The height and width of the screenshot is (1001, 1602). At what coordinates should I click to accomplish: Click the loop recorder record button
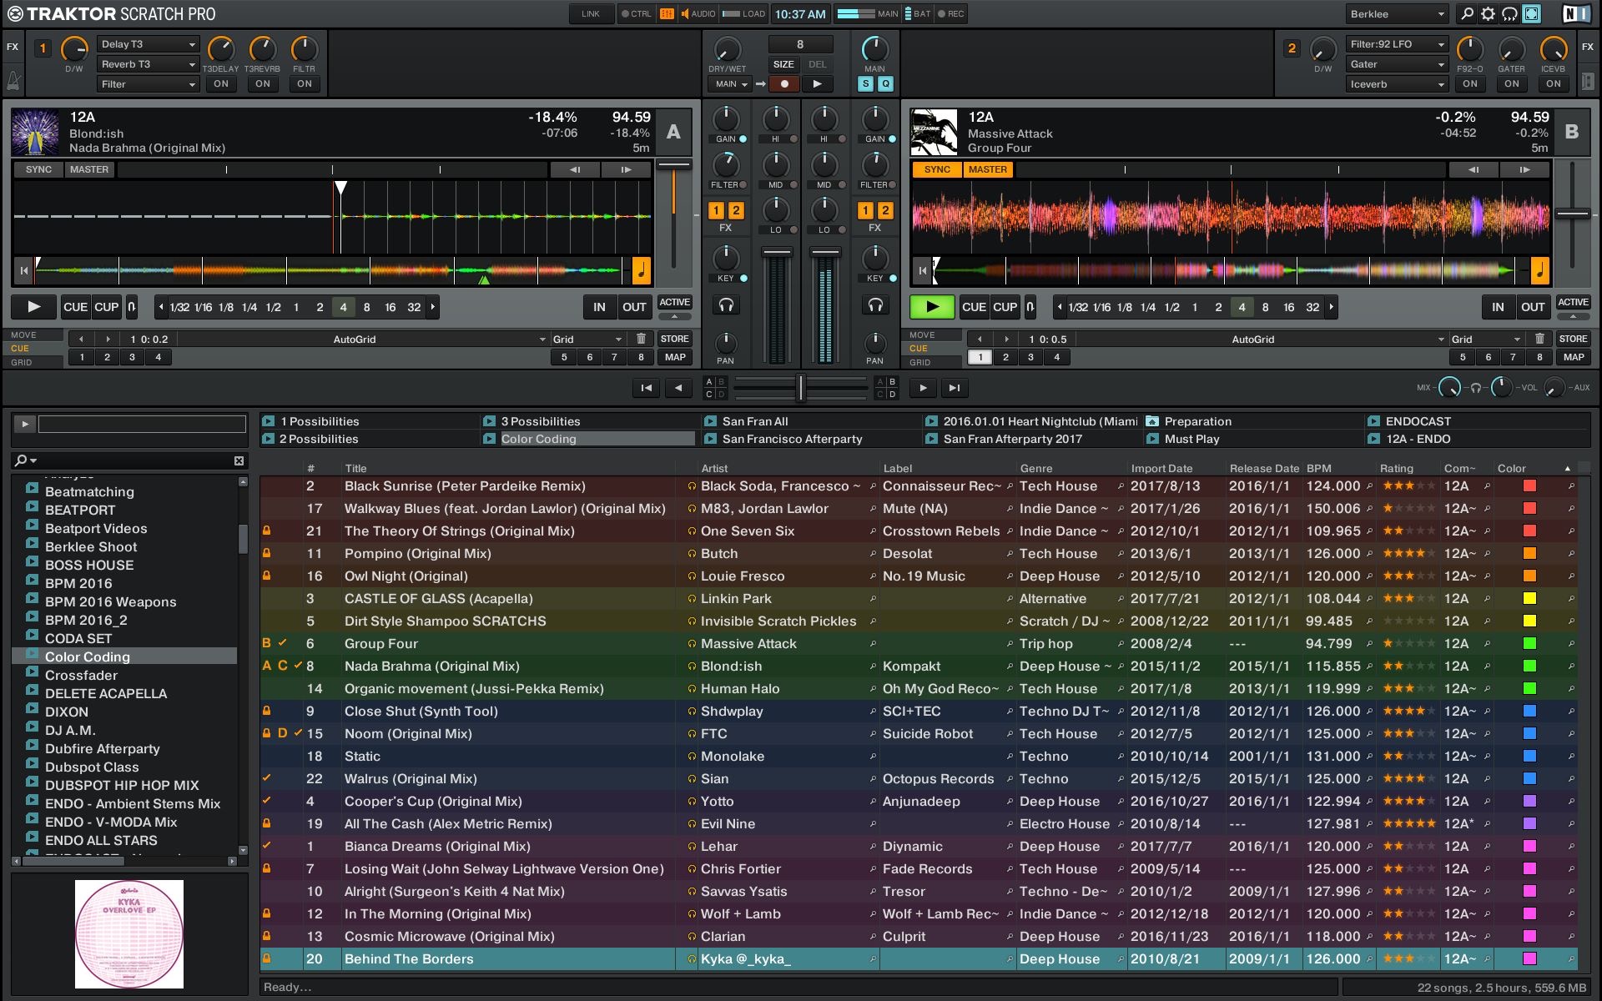783,83
